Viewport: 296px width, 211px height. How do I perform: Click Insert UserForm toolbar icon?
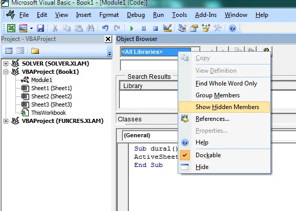(23, 29)
